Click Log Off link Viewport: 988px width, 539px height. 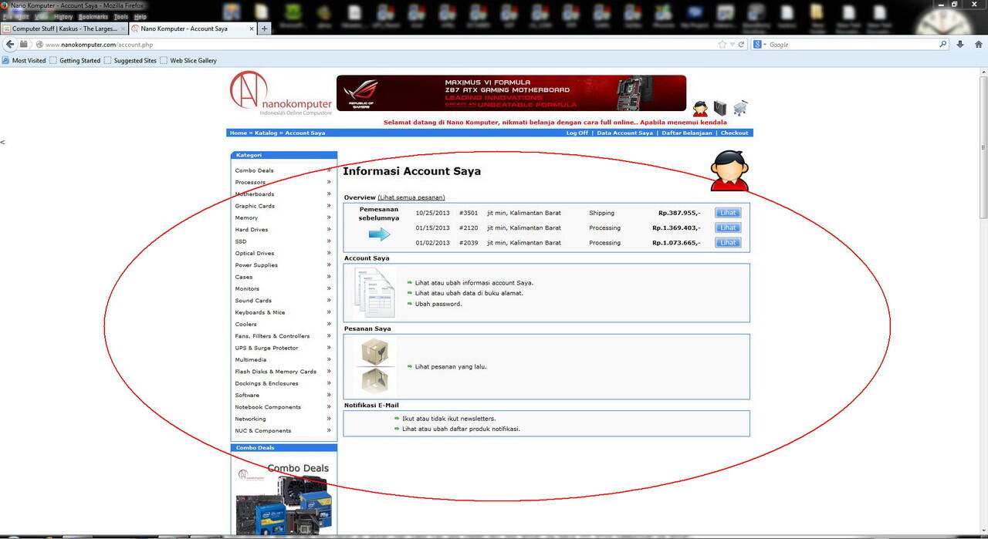coord(577,133)
